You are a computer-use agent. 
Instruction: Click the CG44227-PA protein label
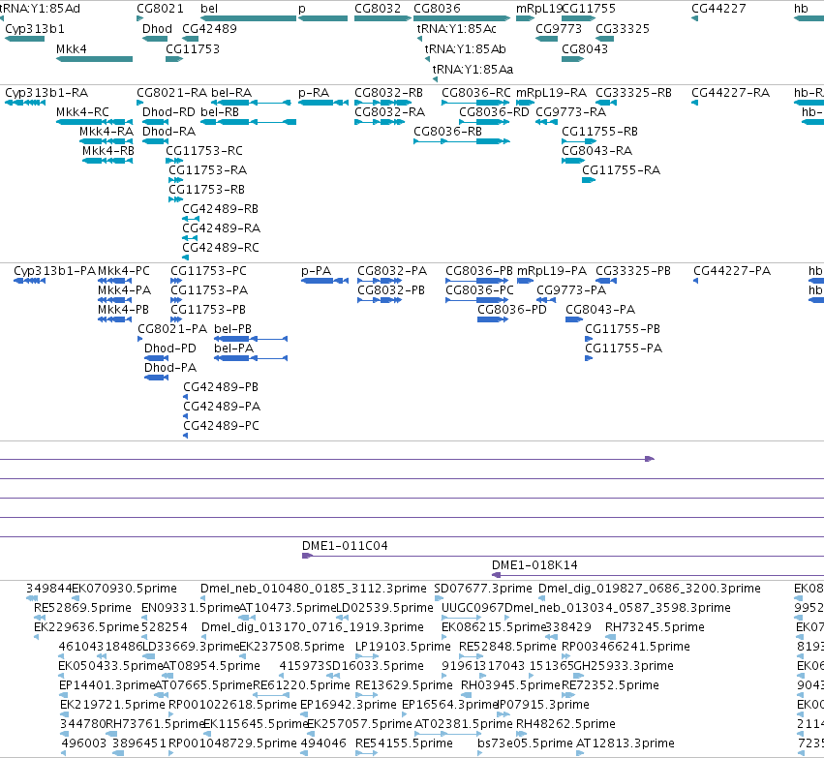[x=732, y=271]
